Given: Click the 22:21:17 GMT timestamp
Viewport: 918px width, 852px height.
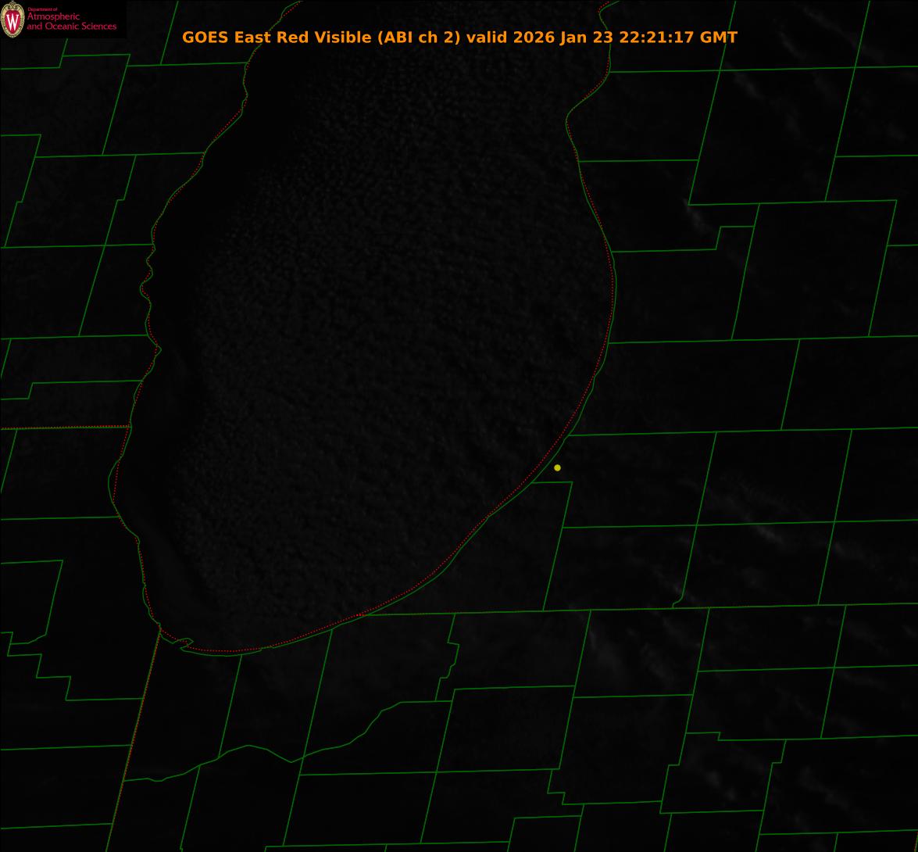Looking at the screenshot, I should 678,37.
